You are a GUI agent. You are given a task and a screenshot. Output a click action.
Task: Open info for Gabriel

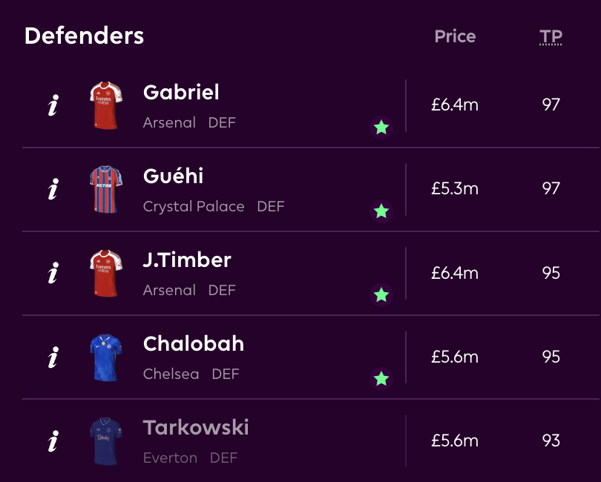(53, 106)
